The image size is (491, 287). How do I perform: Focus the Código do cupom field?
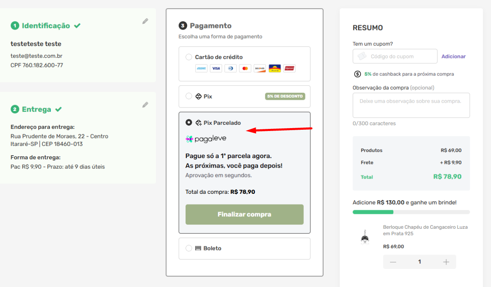click(x=395, y=57)
